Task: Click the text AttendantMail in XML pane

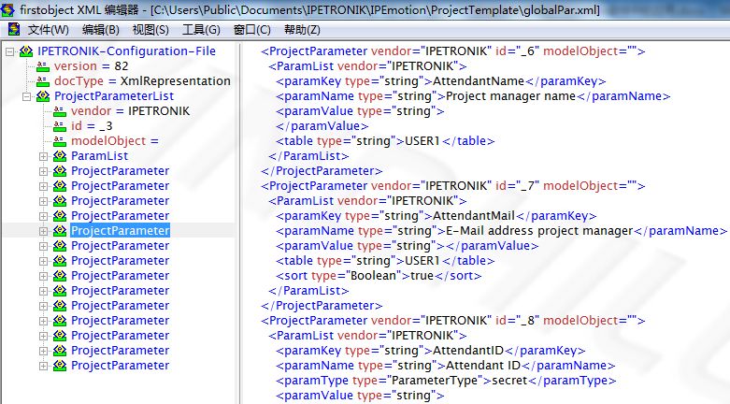Action: tap(474, 216)
